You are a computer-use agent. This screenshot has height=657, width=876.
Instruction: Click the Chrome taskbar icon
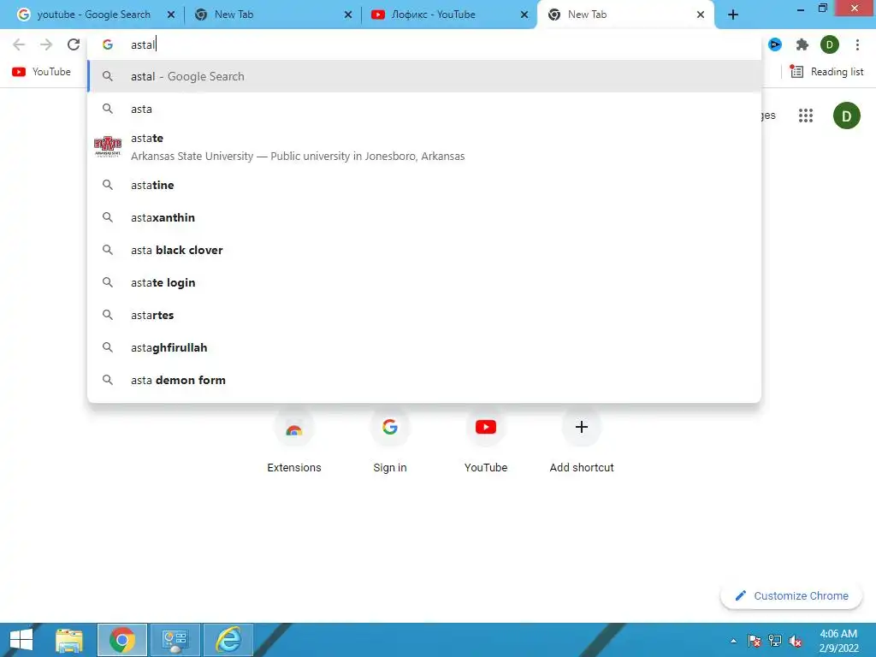point(122,640)
